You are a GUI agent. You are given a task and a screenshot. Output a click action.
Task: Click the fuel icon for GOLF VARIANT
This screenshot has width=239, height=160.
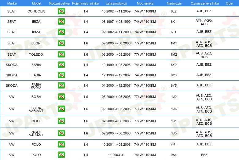[x=61, y=133]
